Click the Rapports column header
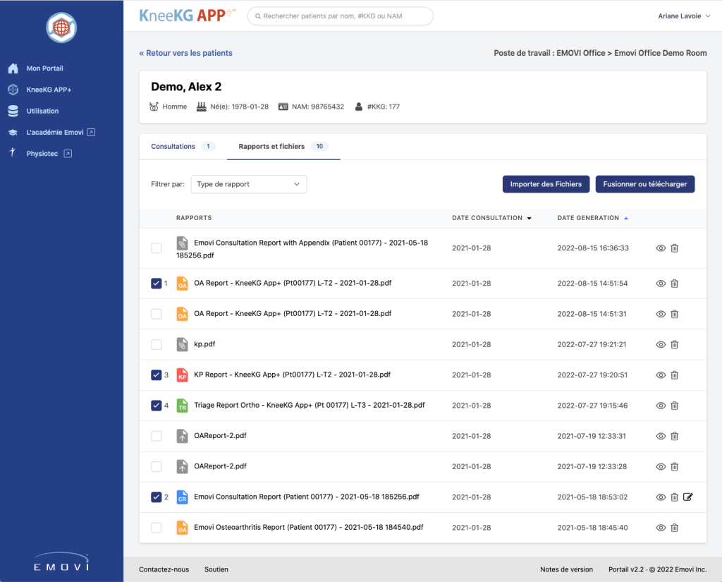Image resolution: width=722 pixels, height=582 pixels. point(194,218)
